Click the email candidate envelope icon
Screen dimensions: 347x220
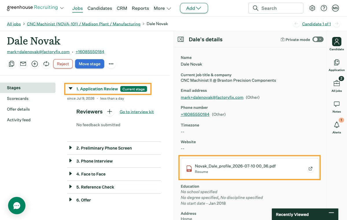tap(23, 64)
